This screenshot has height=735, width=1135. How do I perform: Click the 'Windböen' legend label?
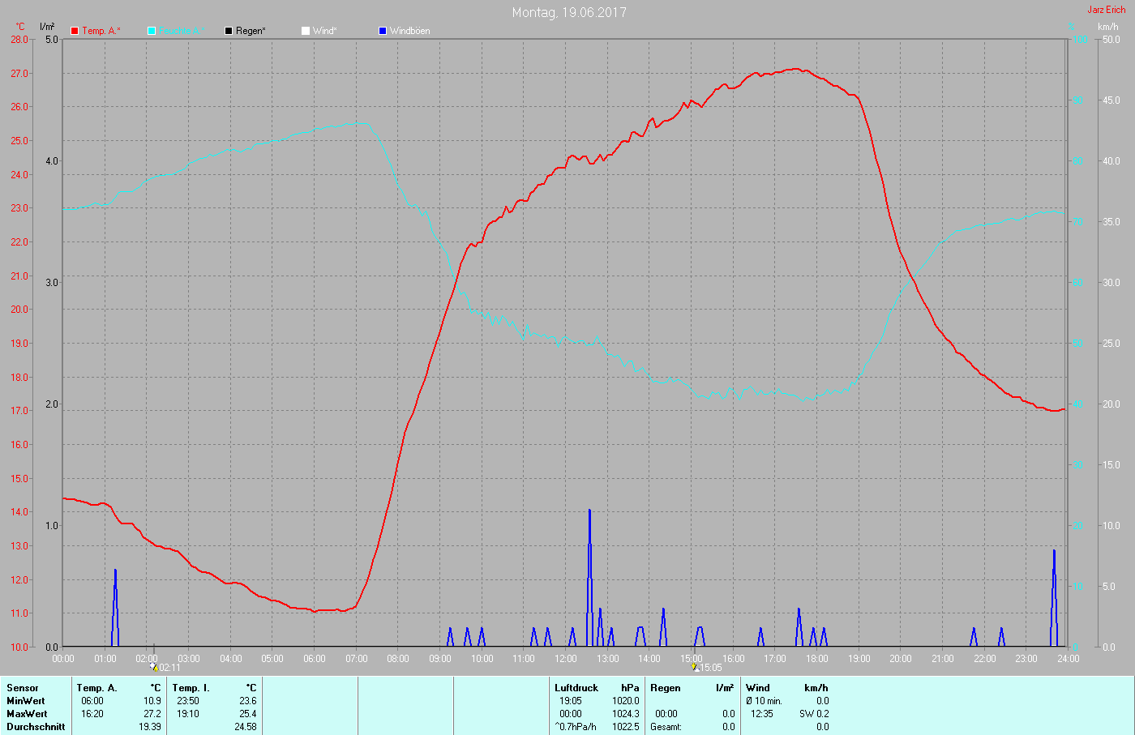pos(410,31)
